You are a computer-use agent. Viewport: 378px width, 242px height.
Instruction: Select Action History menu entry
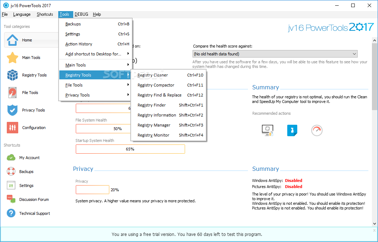tap(95, 44)
